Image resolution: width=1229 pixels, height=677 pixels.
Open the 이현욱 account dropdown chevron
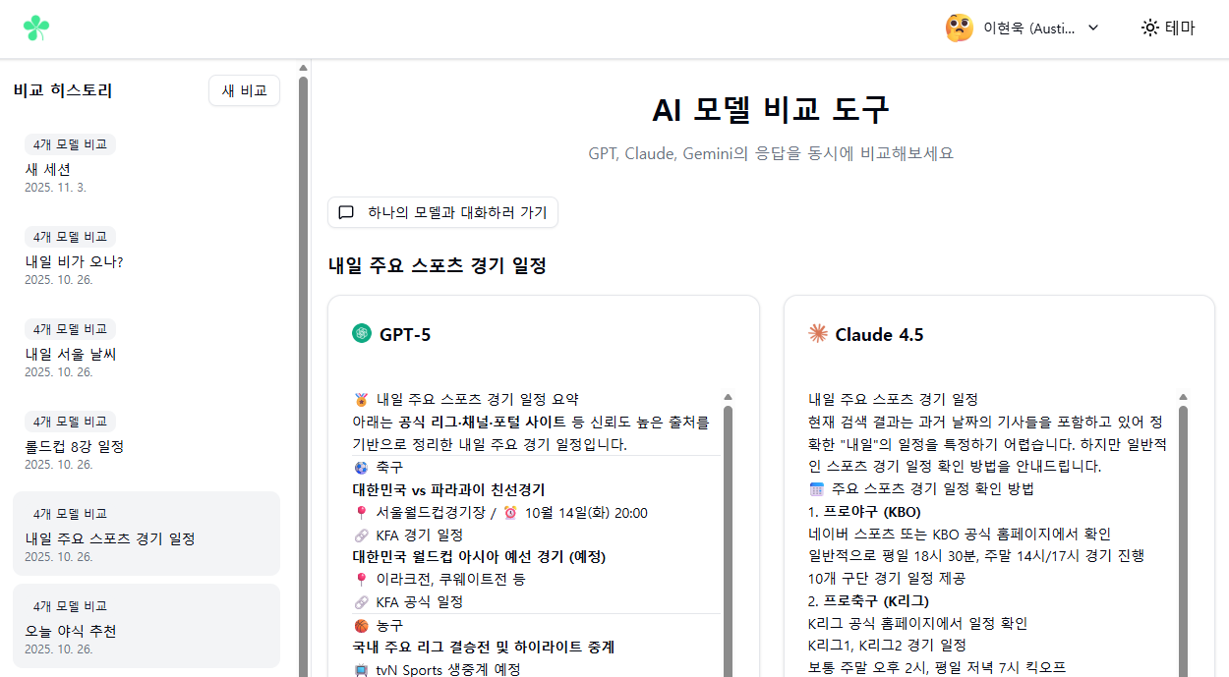[x=1093, y=28]
